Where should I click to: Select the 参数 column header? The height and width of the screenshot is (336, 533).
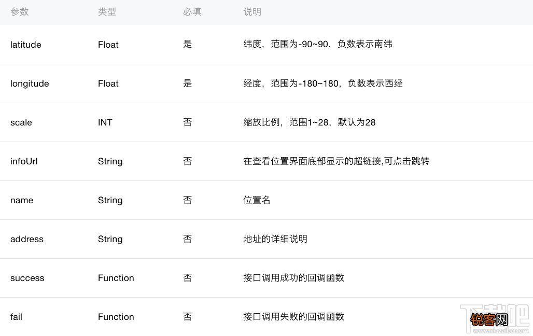[19, 11]
